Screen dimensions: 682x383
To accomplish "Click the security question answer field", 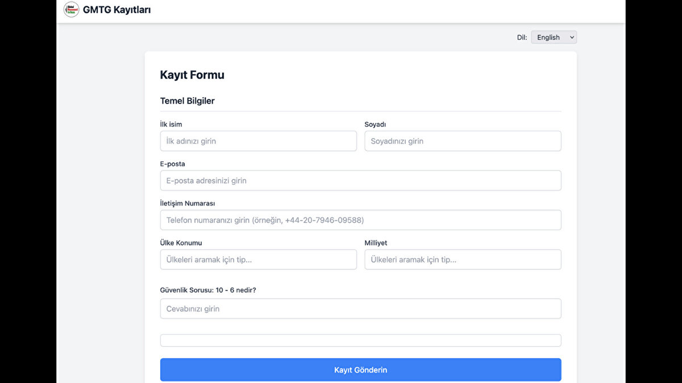I will 360,309.
